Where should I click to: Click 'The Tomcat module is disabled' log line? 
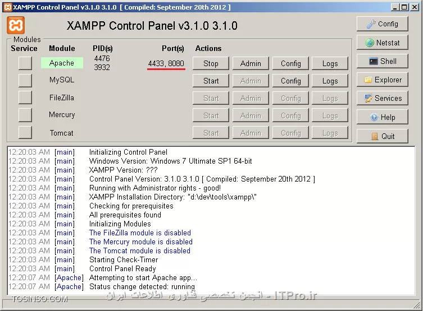click(x=140, y=250)
